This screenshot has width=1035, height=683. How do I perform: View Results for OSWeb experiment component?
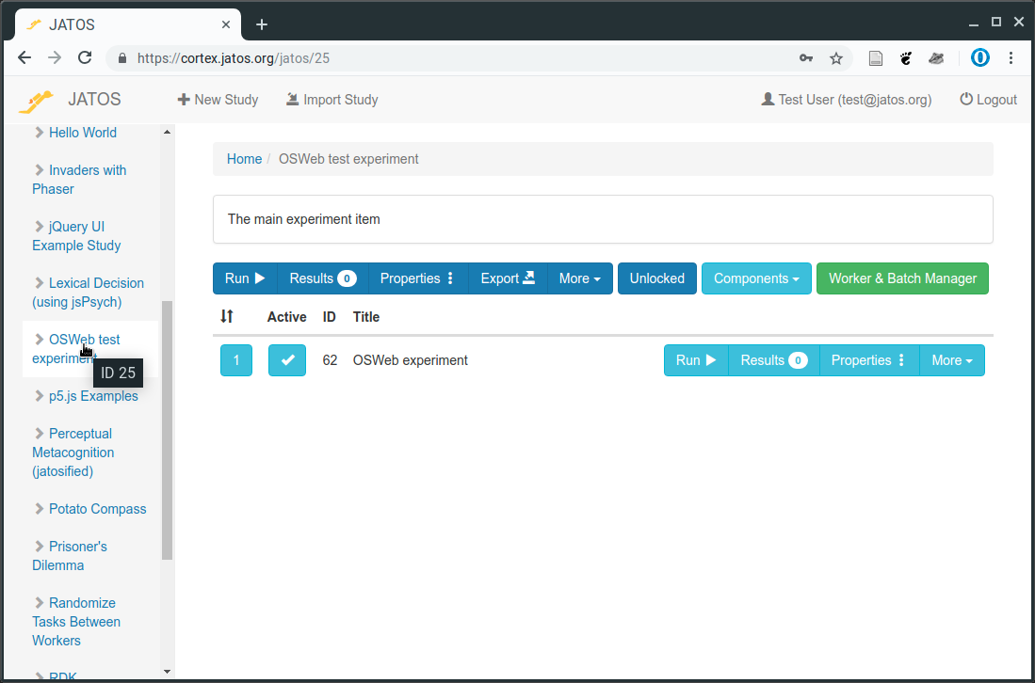coord(773,360)
